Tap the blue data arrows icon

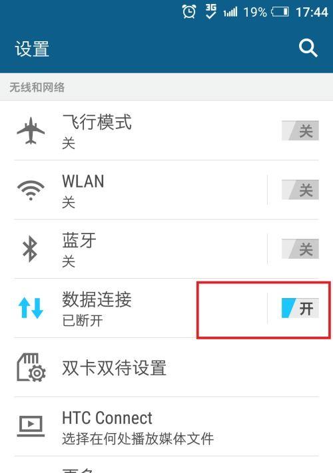pos(31,308)
